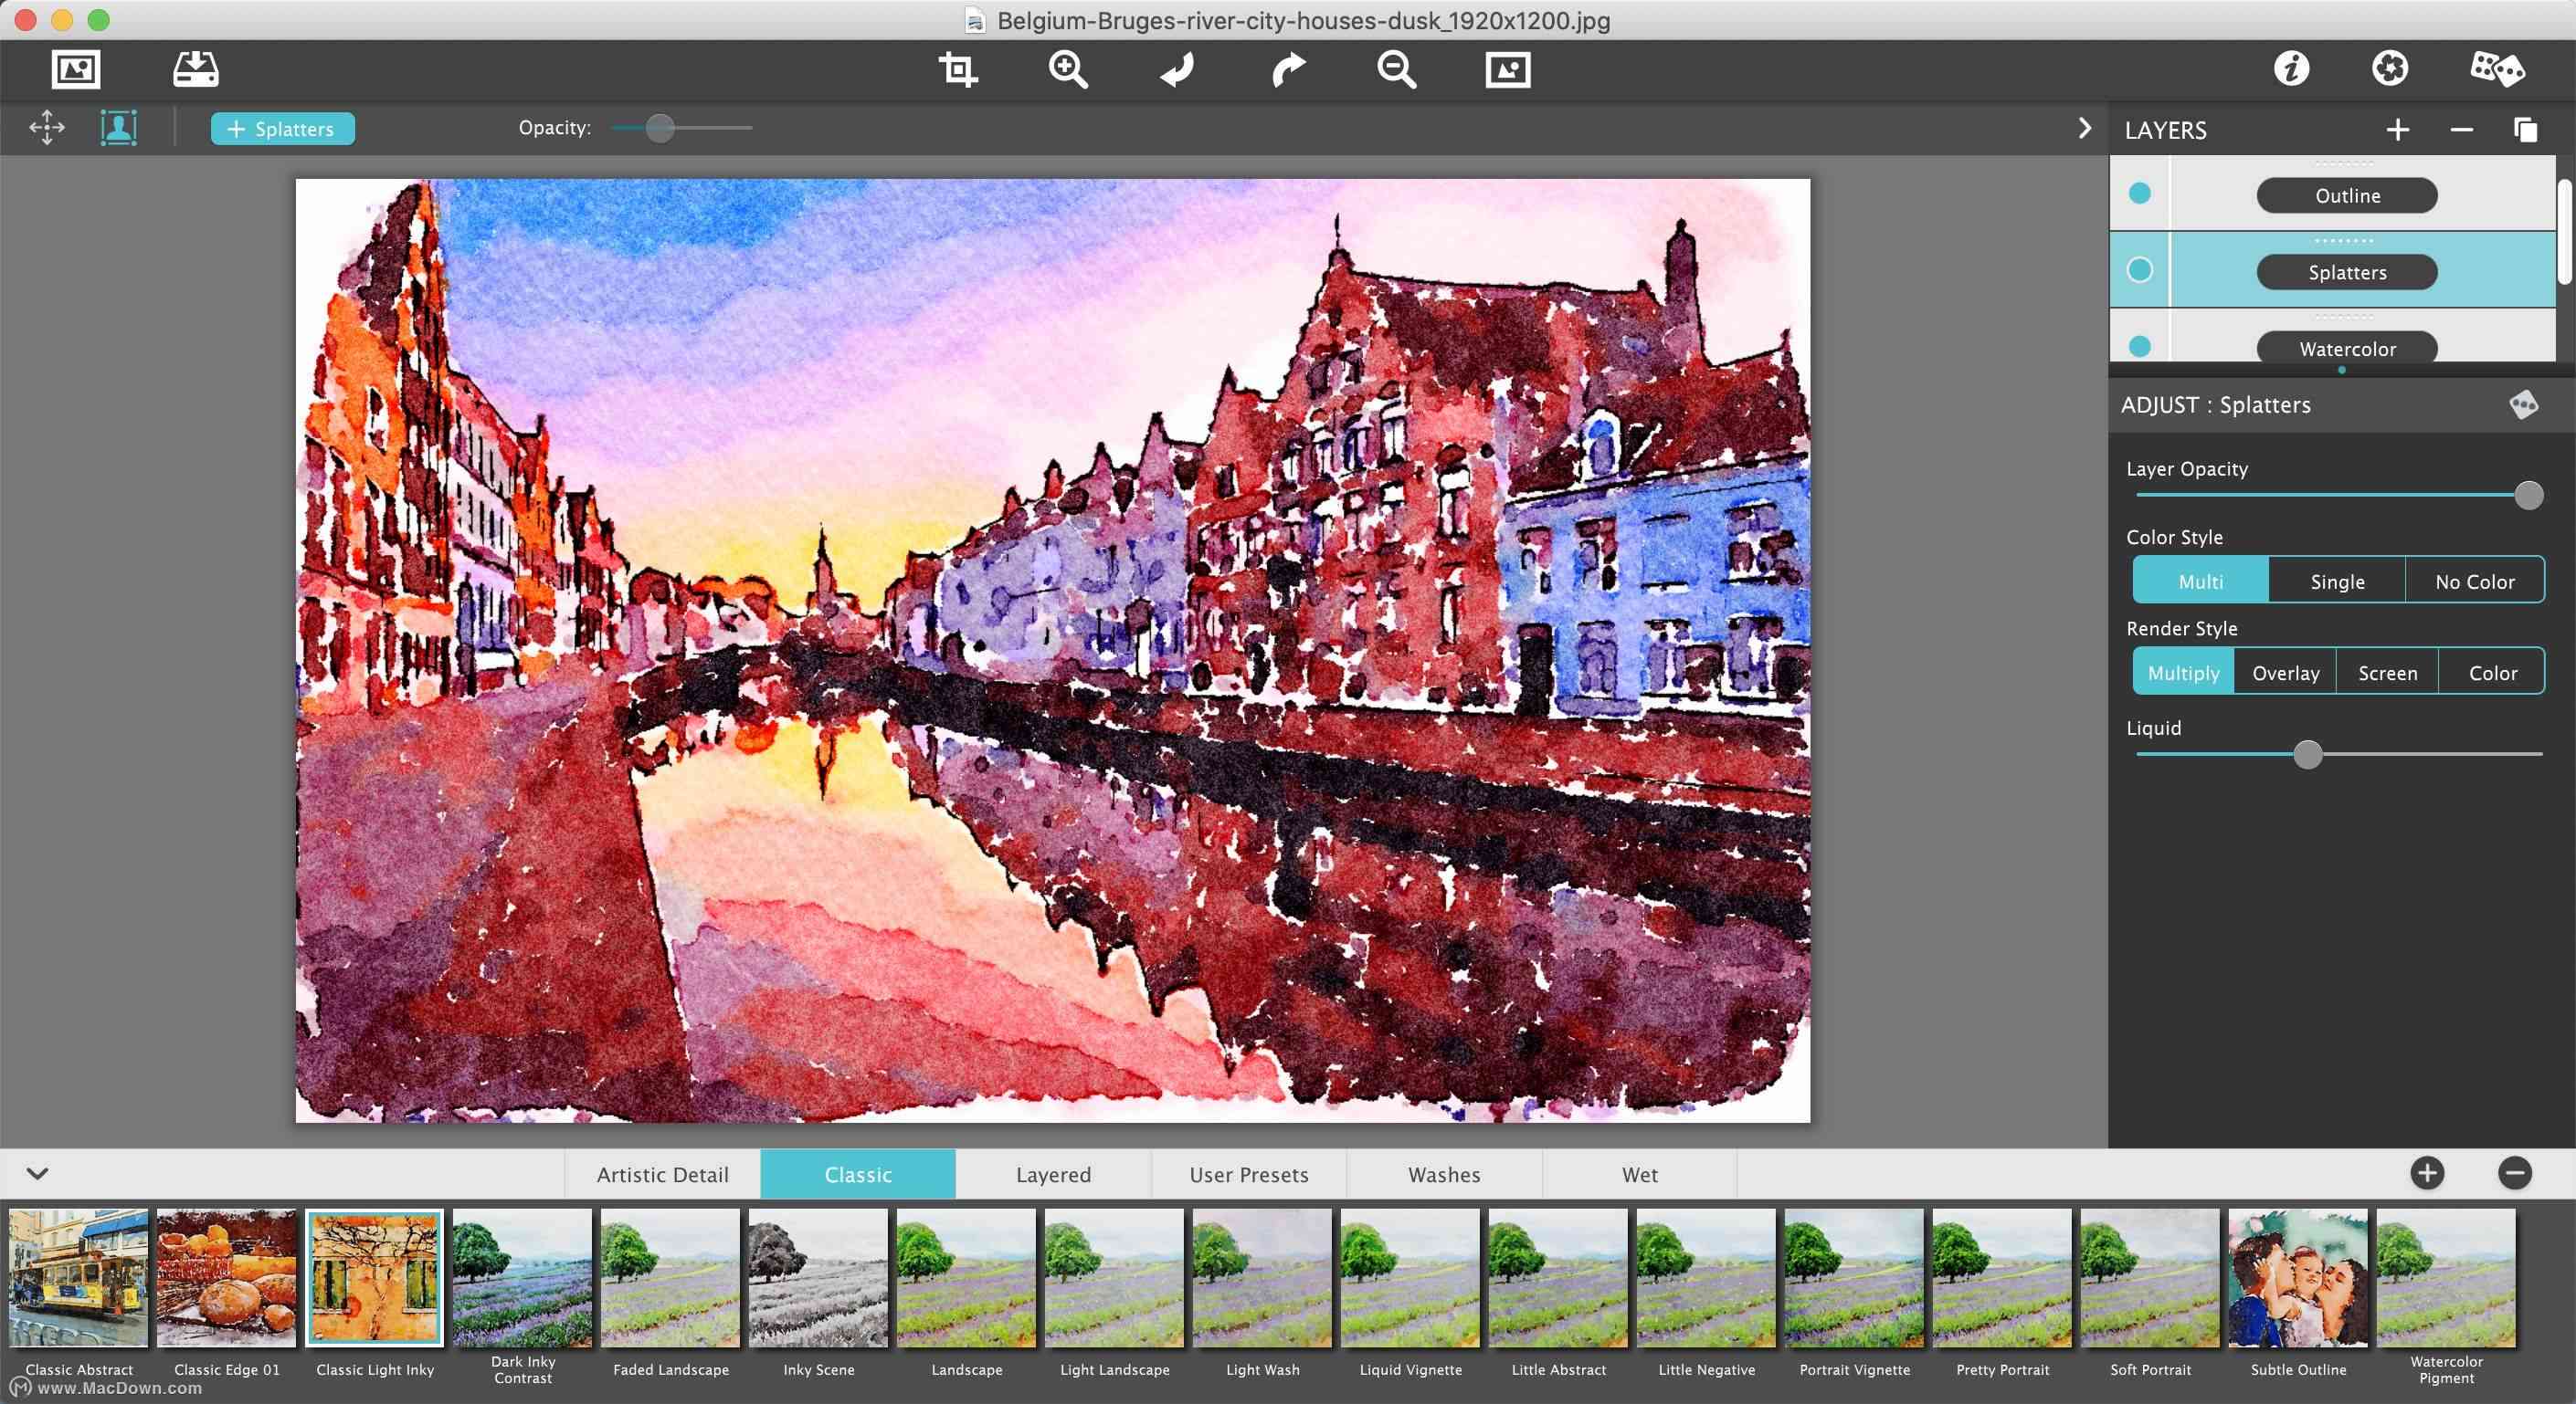Click the zoom in tool
2576x1404 pixels.
(1068, 68)
